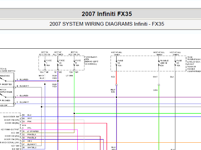
Task: Click terminal "11 LT GRN/RED" label
Action: tap(30, 131)
